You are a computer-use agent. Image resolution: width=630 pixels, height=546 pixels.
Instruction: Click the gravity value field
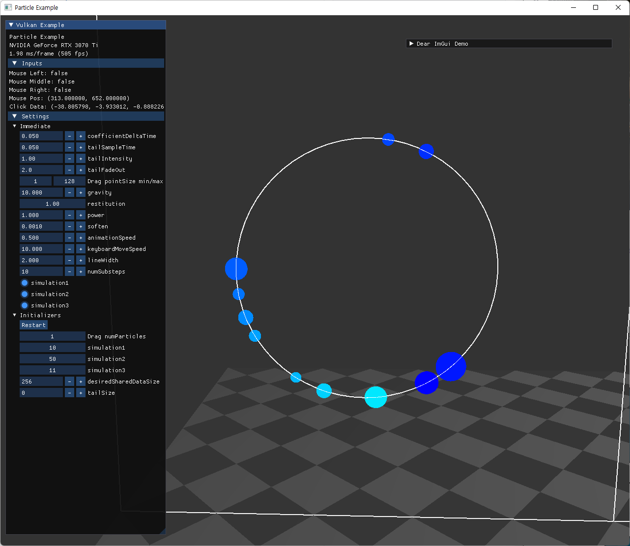[x=41, y=192]
